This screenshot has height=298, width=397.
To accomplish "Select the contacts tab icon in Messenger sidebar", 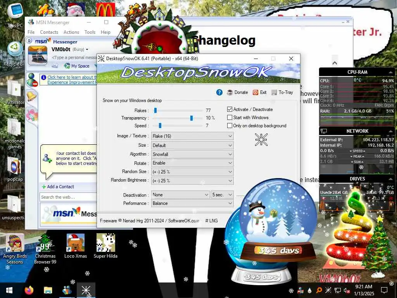I will pyautogui.click(x=32, y=80).
